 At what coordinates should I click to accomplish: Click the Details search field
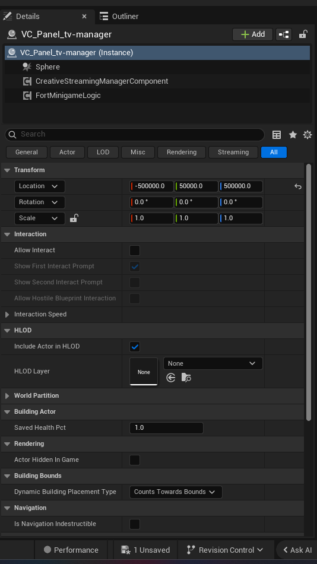click(135, 135)
